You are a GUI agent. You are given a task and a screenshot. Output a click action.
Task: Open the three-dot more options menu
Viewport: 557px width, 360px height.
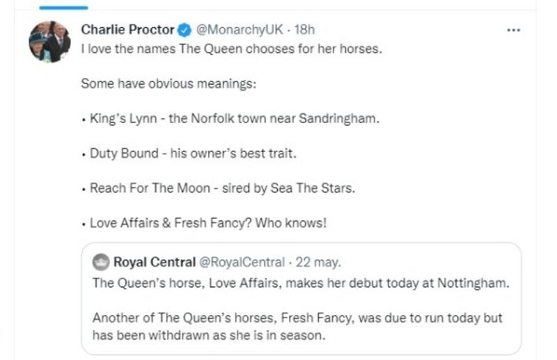click(x=513, y=30)
